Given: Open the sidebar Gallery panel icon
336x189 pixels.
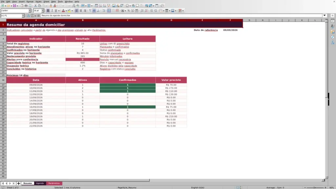Looking at the screenshot, I should point(333,32).
